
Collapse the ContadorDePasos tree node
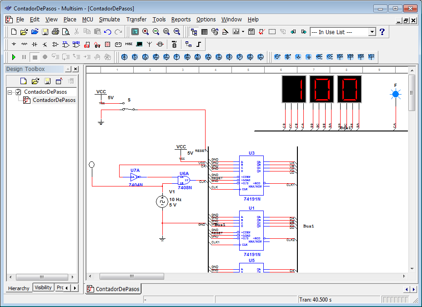click(x=10, y=92)
